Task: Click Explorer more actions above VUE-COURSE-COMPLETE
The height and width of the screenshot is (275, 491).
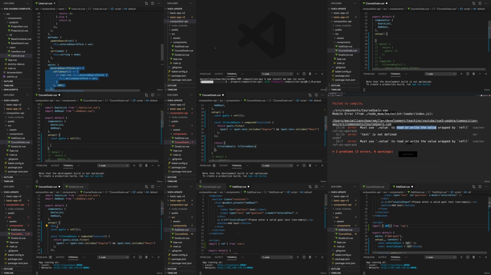Action: (27, 3)
